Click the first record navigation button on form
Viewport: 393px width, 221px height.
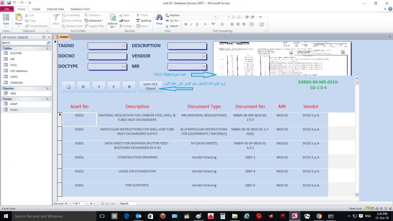pyautogui.click(x=83, y=87)
